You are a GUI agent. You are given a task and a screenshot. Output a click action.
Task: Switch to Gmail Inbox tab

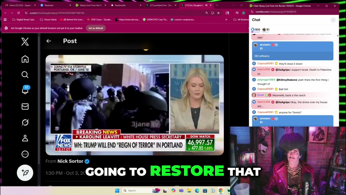point(20,5)
